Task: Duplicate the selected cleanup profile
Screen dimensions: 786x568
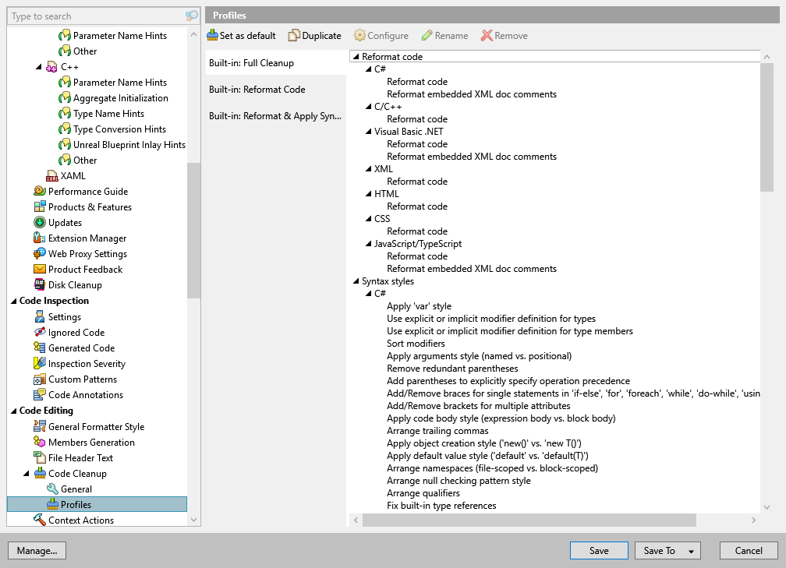Action: [315, 35]
